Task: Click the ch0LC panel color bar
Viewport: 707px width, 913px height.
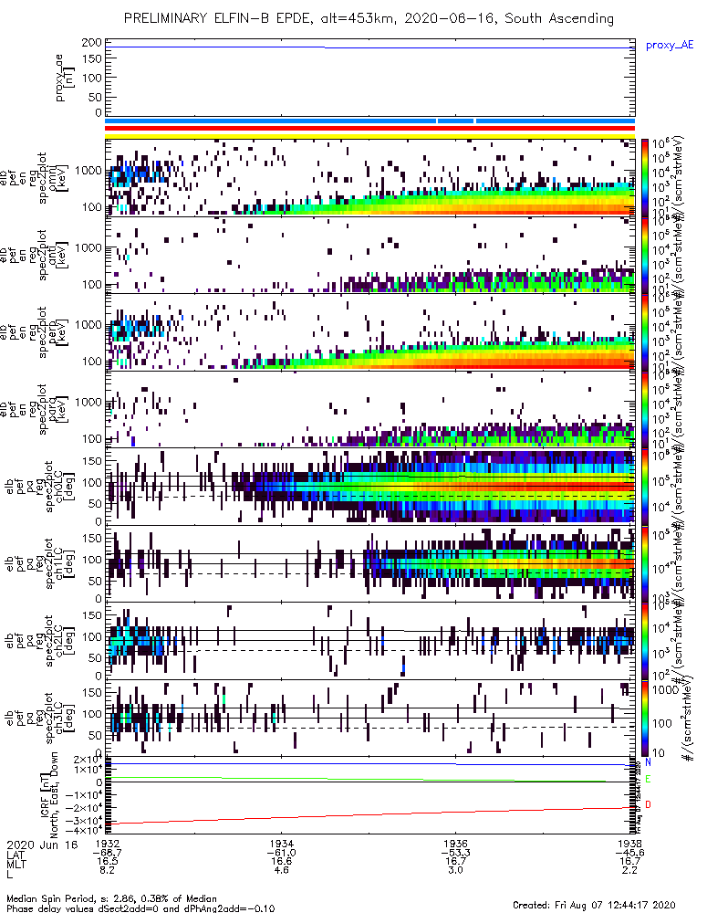Action: pos(645,487)
